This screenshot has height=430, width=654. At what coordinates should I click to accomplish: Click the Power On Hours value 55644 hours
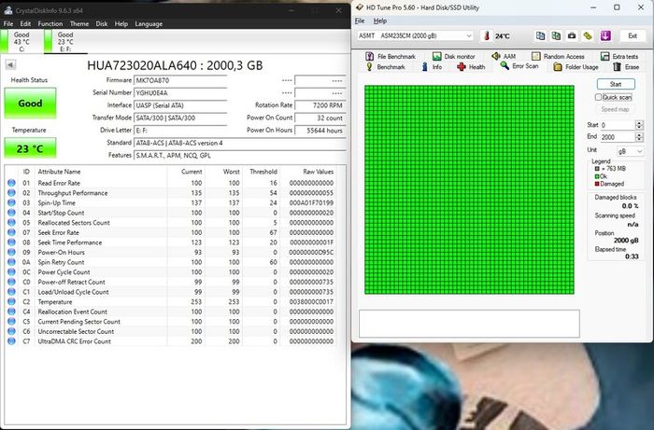point(320,131)
